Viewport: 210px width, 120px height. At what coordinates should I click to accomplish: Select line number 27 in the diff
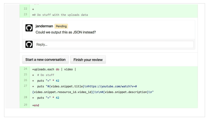pos(26,86)
